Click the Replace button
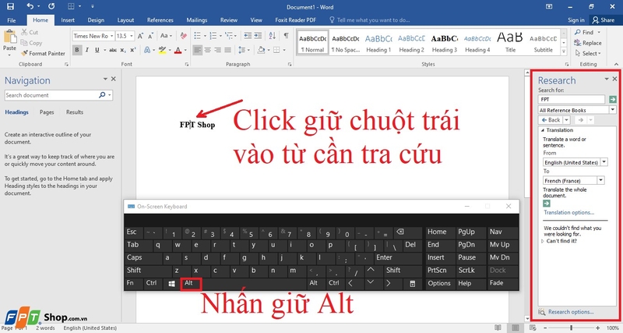This screenshot has height=333, width=623. click(588, 43)
